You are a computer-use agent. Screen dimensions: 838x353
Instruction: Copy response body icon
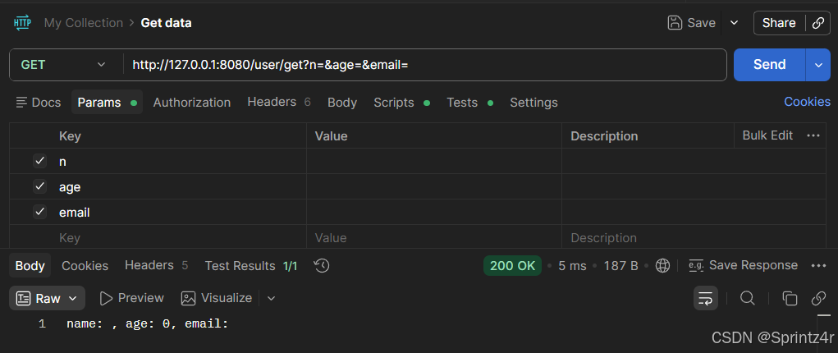[790, 298]
